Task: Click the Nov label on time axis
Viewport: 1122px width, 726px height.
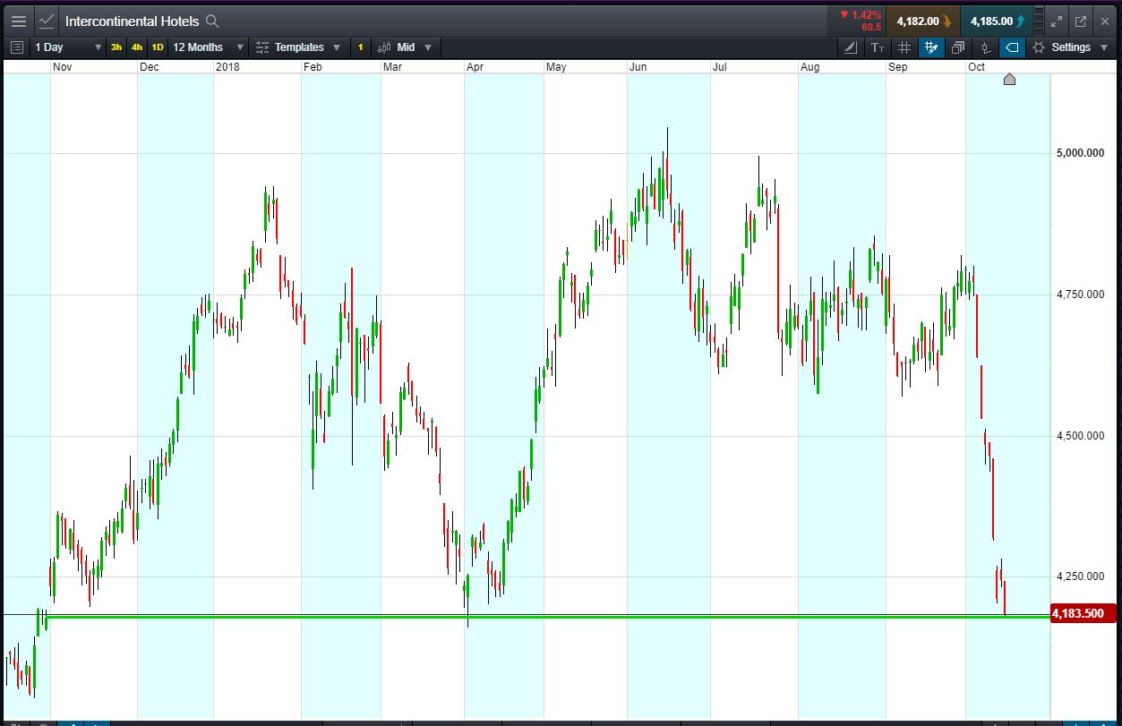Action: [62, 67]
